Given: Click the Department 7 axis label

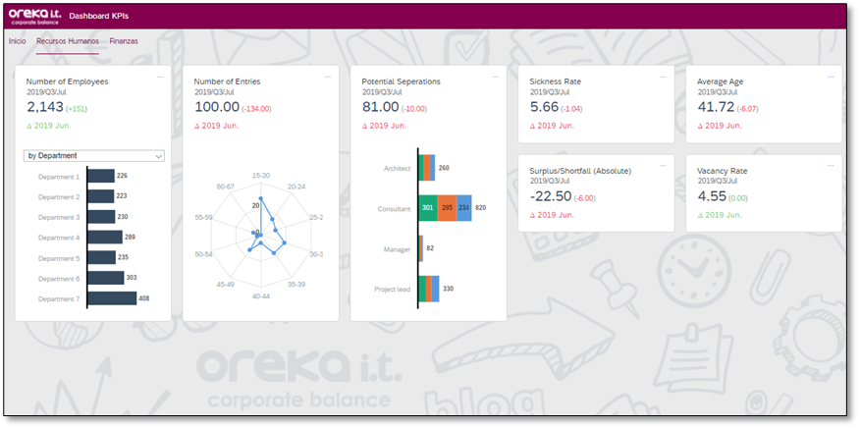Looking at the screenshot, I should point(59,299).
